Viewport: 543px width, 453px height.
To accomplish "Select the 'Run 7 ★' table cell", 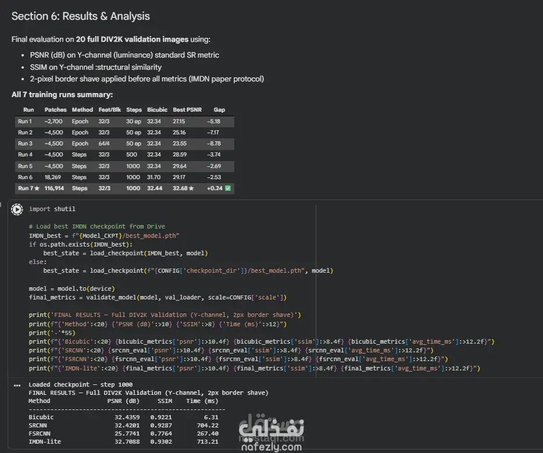I will pyautogui.click(x=28, y=188).
